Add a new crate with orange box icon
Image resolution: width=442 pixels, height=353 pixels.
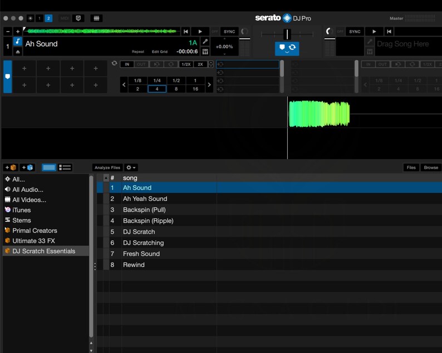pos(11,167)
